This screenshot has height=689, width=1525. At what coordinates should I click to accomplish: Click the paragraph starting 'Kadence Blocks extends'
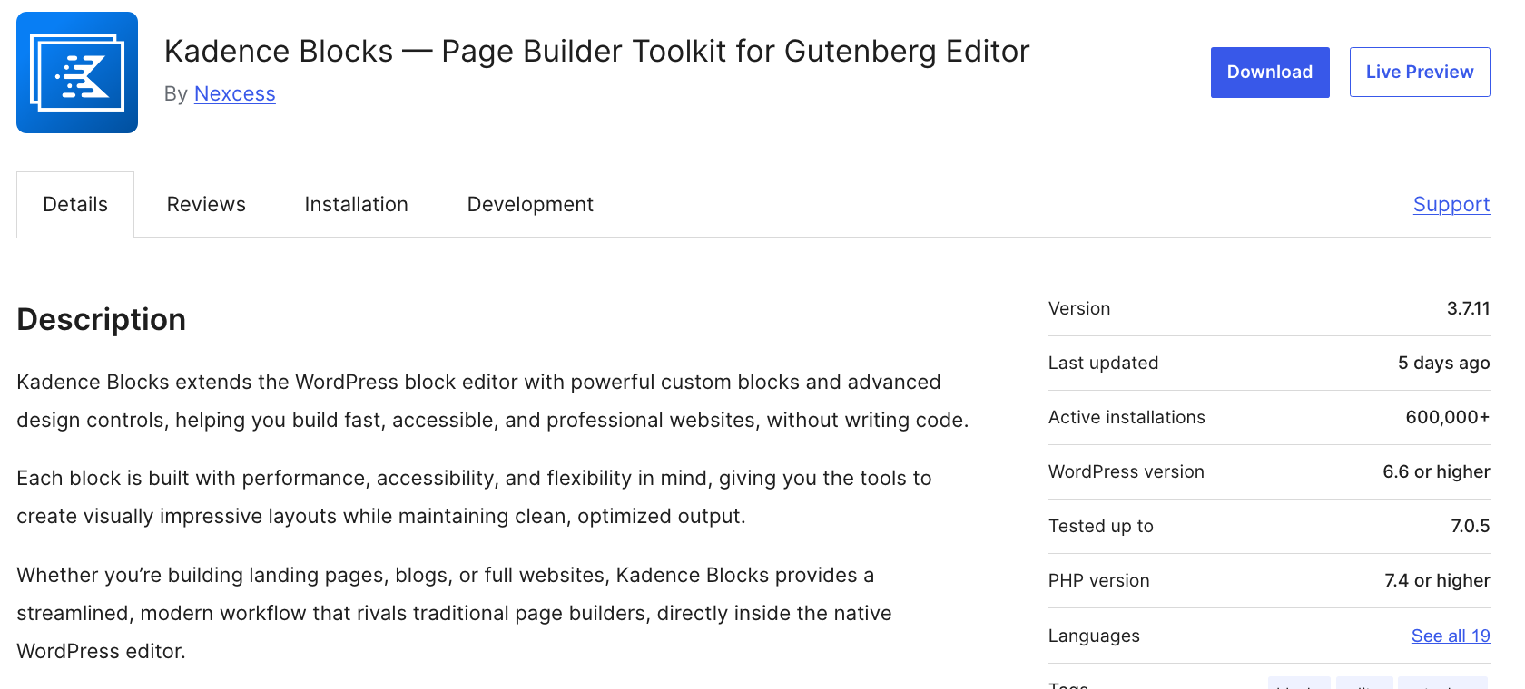click(493, 401)
